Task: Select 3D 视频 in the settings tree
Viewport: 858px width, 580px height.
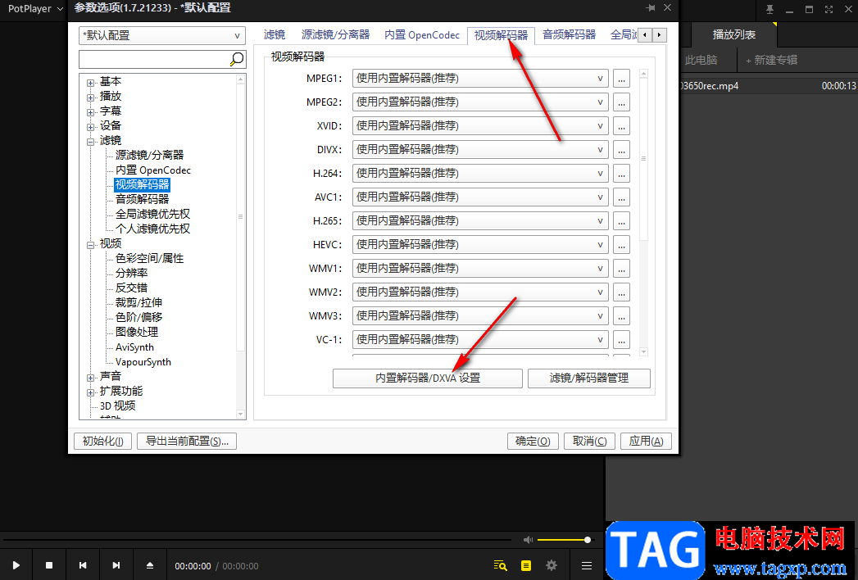Action: pos(118,406)
